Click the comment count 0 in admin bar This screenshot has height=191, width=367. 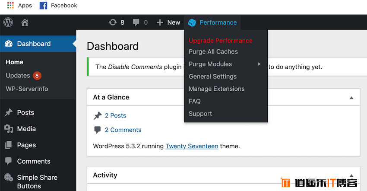(146, 22)
